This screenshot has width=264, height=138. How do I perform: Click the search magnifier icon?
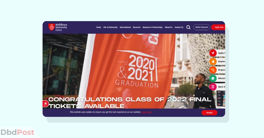188,27
